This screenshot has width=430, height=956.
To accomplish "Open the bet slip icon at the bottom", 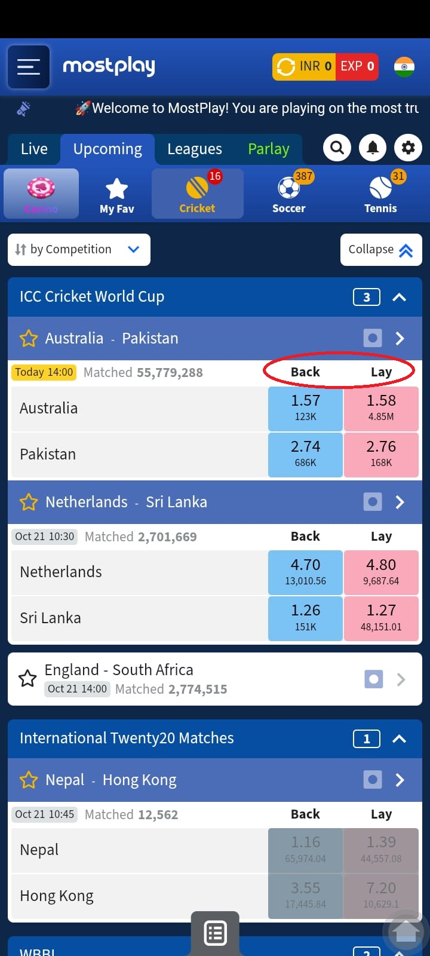I will (215, 933).
